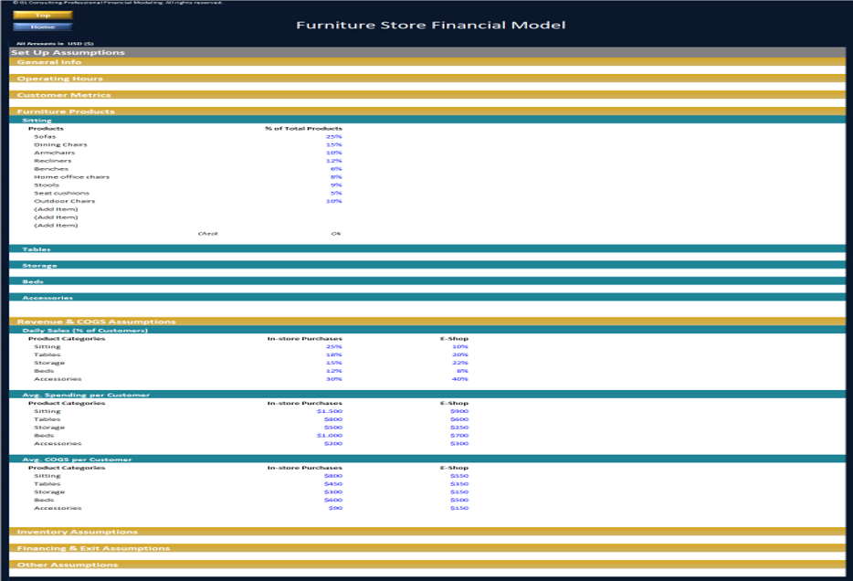
Task: Select the Stools 9% value
Action: point(336,185)
